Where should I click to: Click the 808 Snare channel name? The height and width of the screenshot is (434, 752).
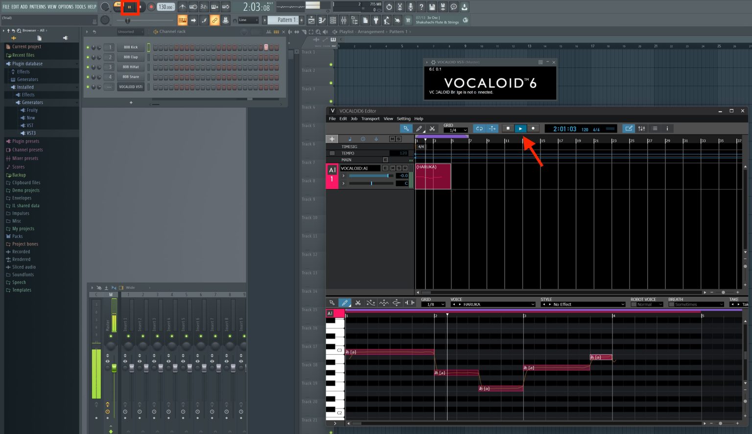[x=131, y=77]
